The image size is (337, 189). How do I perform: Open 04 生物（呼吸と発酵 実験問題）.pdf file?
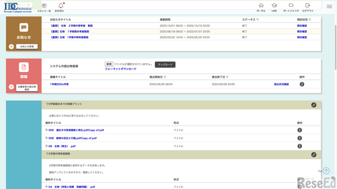pos(72,187)
